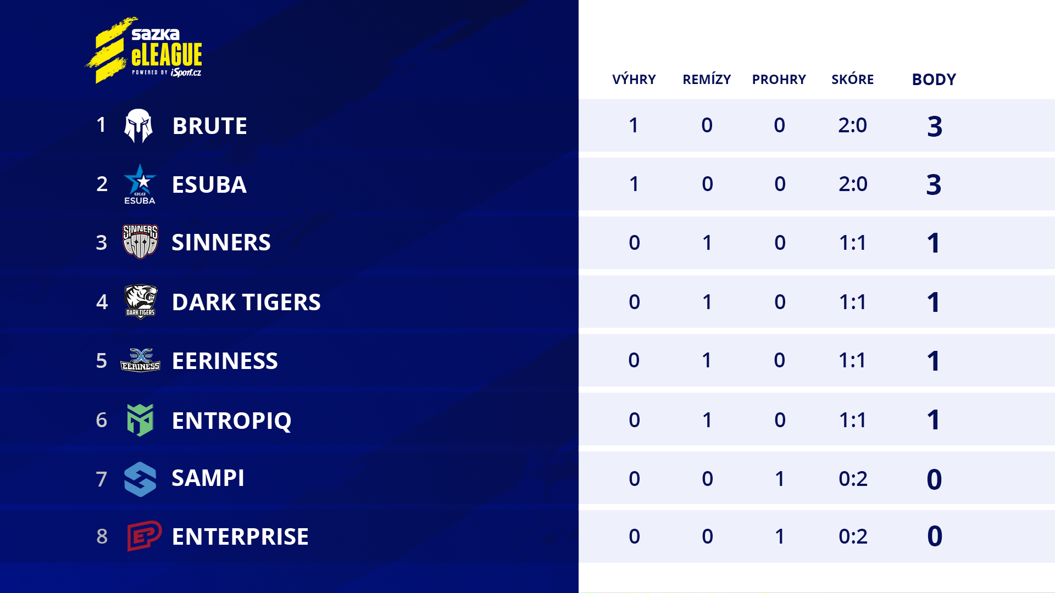Open the DARK TIGERS team name
Image resolution: width=1055 pixels, height=593 pixels.
(246, 303)
